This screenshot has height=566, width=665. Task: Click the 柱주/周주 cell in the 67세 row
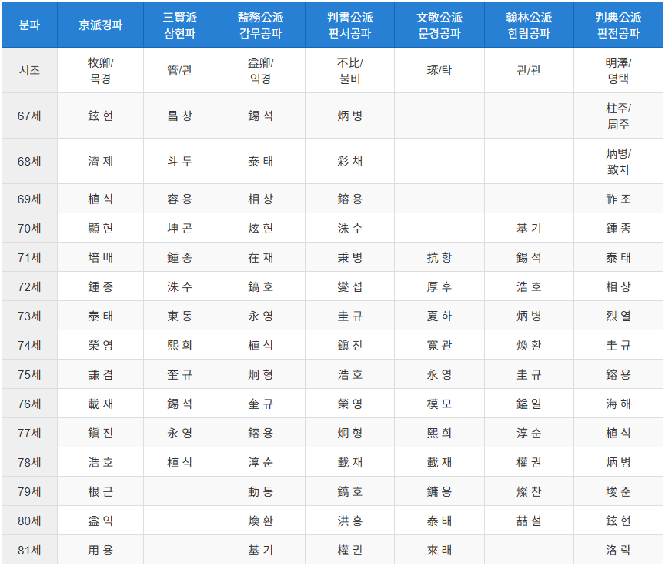point(618,116)
